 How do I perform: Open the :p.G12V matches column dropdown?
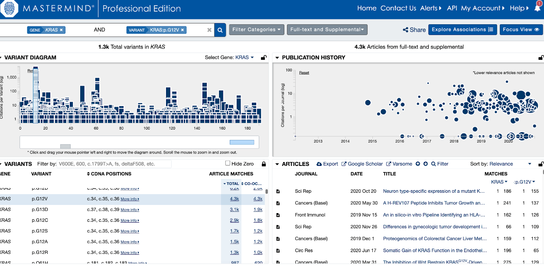tap(524, 182)
